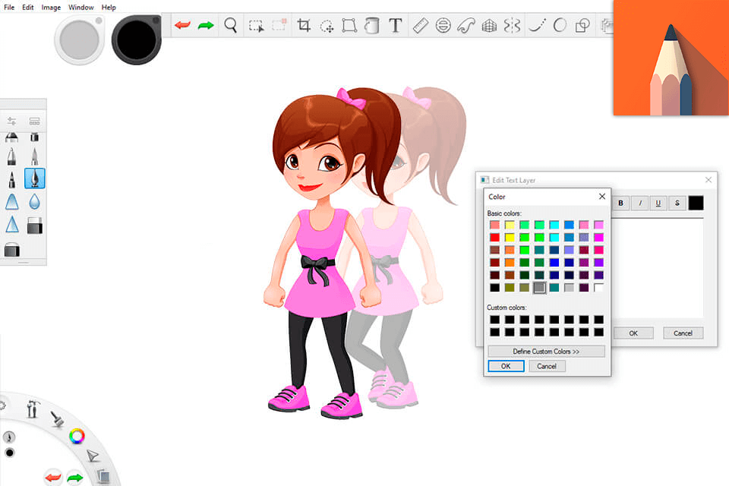
Task: Click OK in Edit Text Layer window
Action: pos(633,333)
